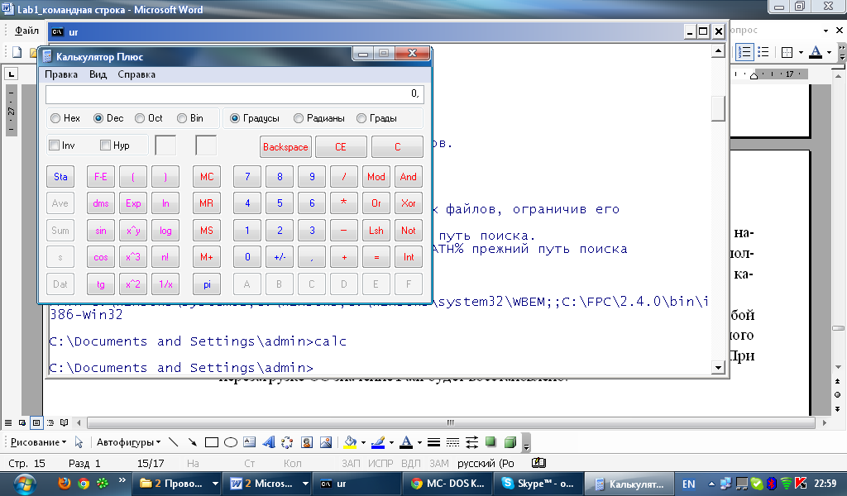The image size is (847, 496).
Task: Apply line color with the brush icon
Action: [378, 442]
